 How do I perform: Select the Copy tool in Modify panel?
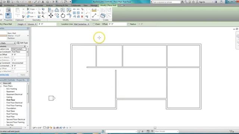click(57, 16)
